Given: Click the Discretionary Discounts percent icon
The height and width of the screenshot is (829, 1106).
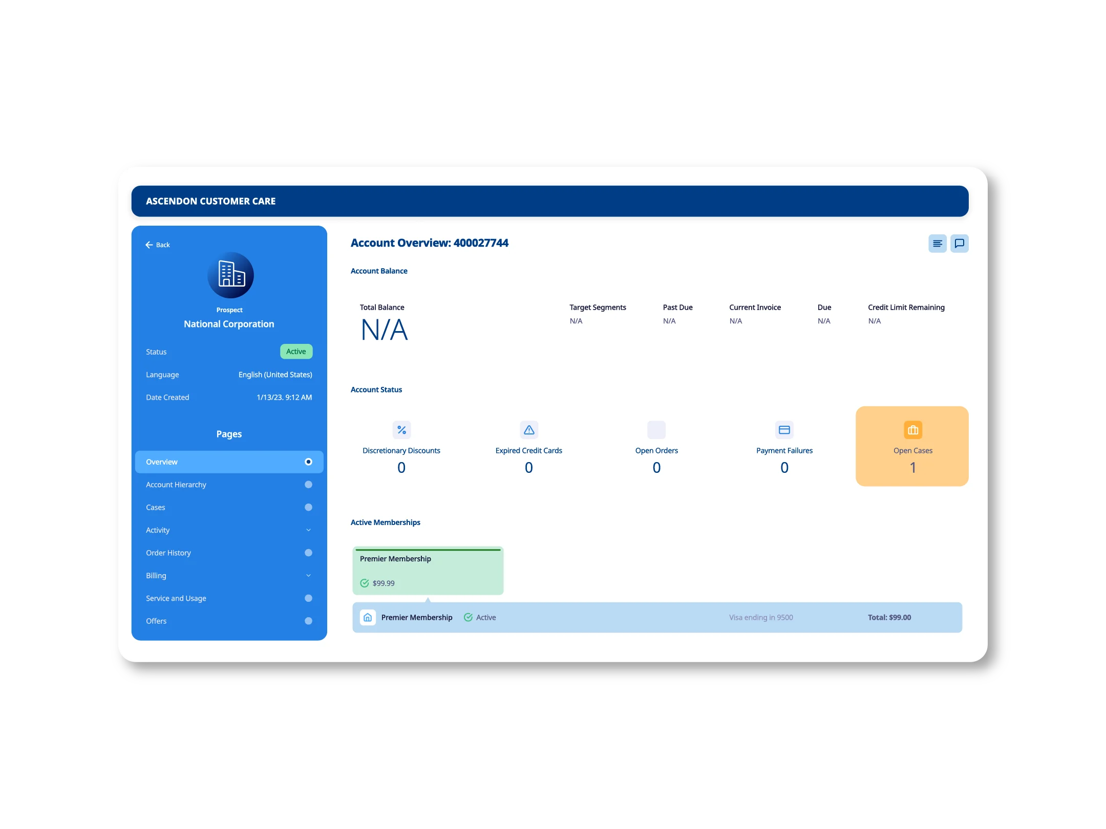Looking at the screenshot, I should tap(401, 430).
